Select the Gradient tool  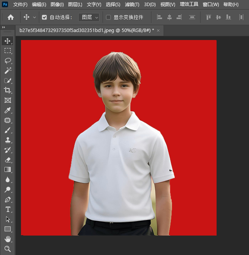coord(8,170)
